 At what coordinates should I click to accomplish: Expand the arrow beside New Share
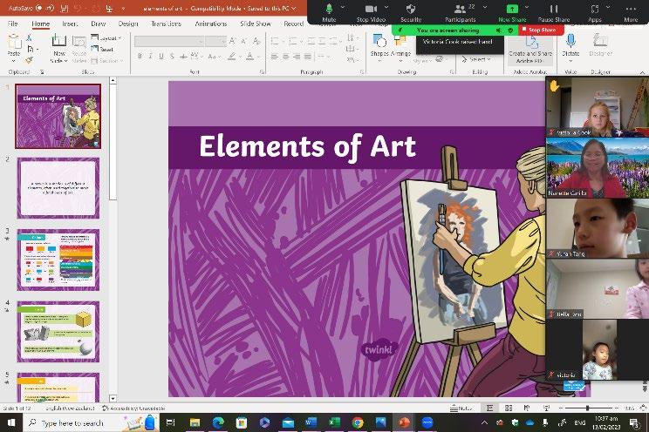click(527, 8)
